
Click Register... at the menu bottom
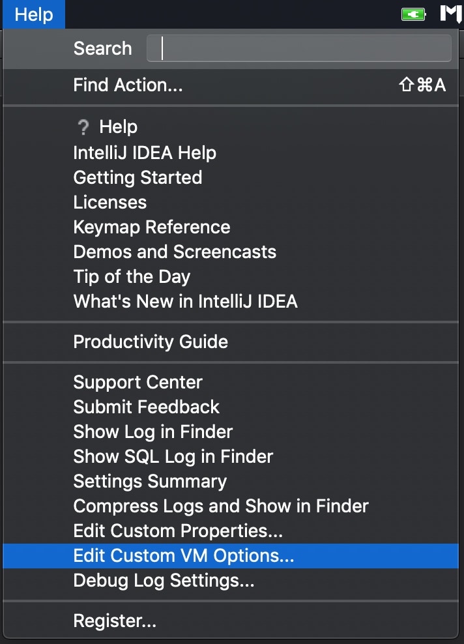coord(115,621)
